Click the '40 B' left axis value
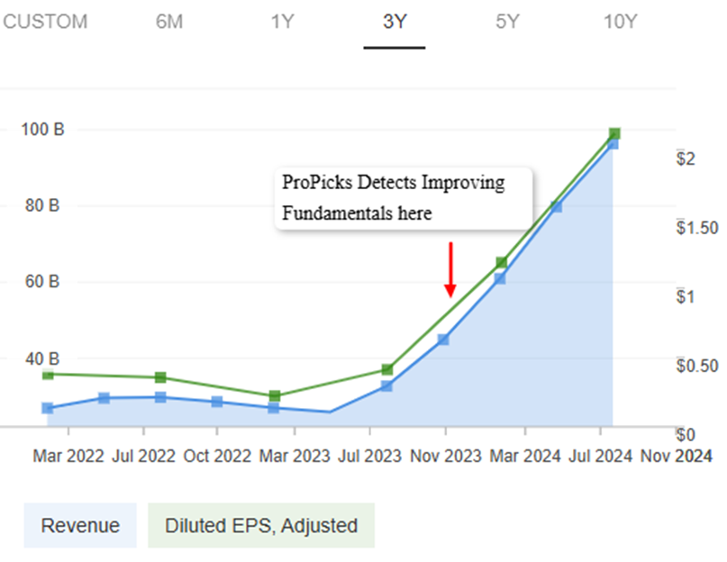 pos(42,358)
